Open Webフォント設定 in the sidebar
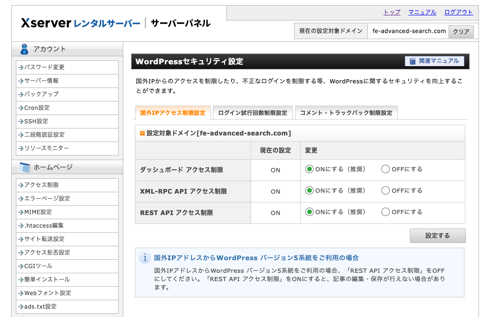492x317 pixels. 67,293
